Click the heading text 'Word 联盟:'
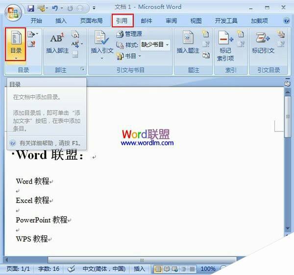Viewport: 294px width, 275px height. [x=49, y=155]
